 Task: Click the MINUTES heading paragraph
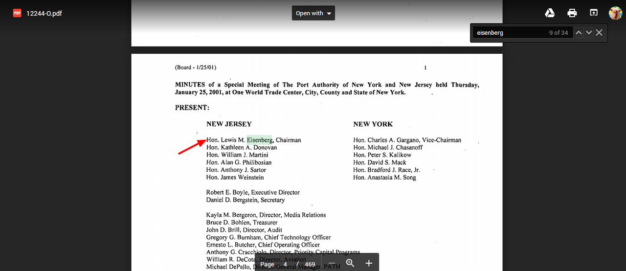327,89
